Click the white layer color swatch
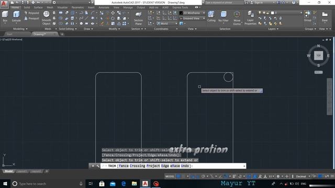The width and height of the screenshot is (335, 188). (x=272, y=13)
